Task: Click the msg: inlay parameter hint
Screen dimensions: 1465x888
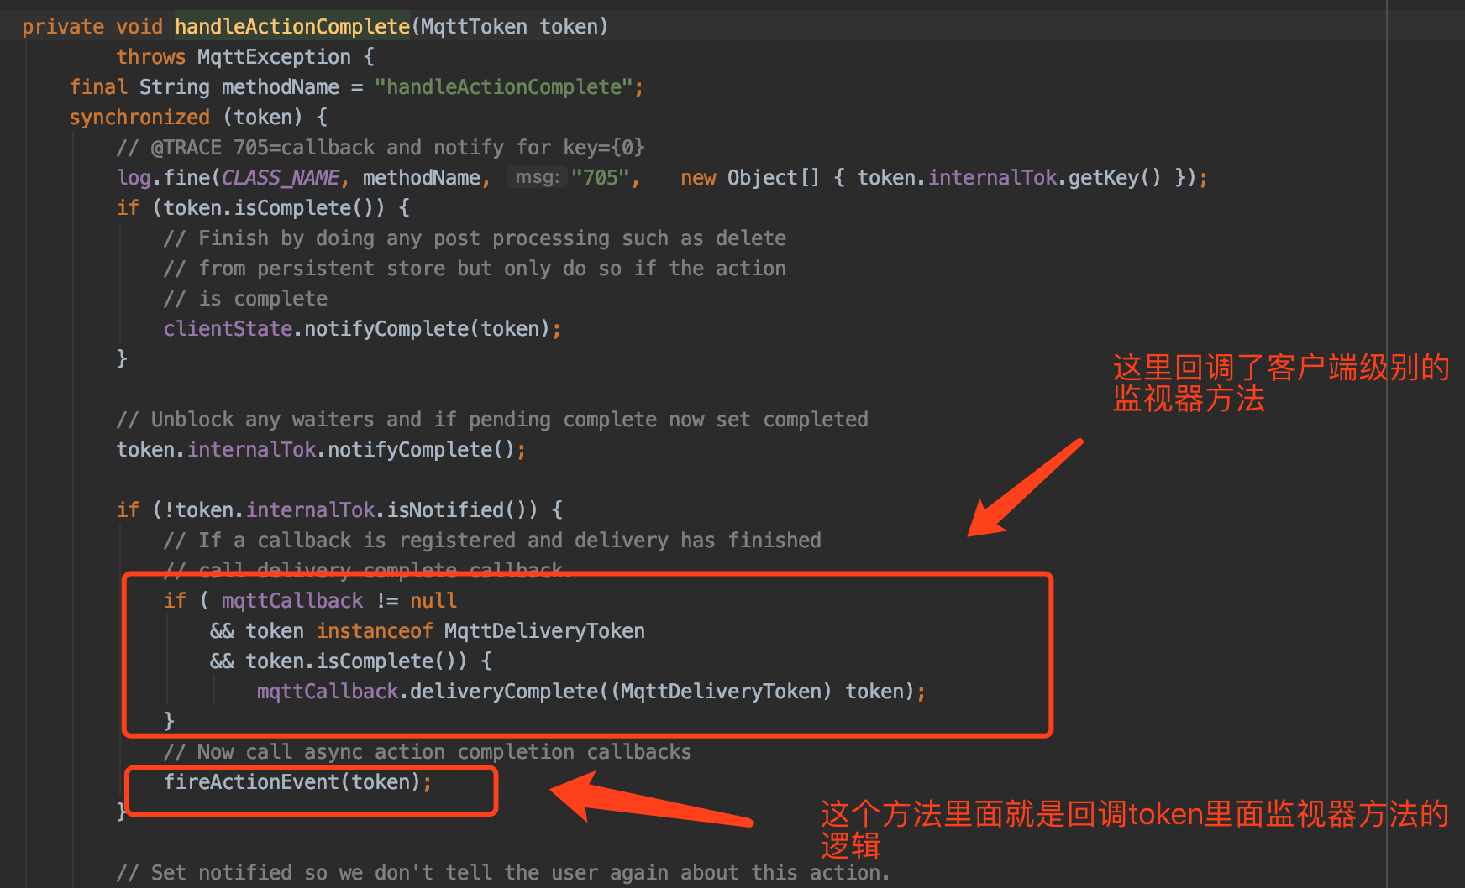Action: pos(537,176)
